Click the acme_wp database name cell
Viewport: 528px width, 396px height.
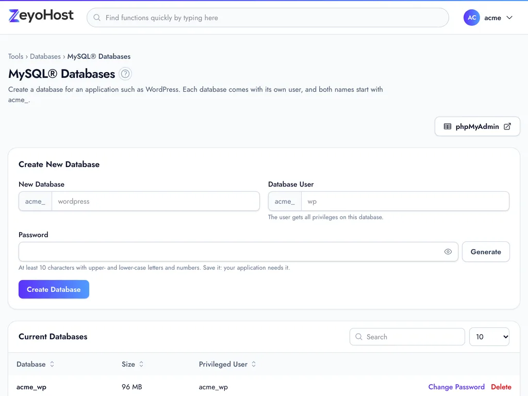(x=31, y=387)
